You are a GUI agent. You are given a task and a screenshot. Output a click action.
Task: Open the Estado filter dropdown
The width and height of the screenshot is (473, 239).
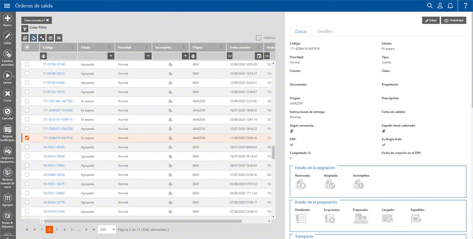click(111, 56)
